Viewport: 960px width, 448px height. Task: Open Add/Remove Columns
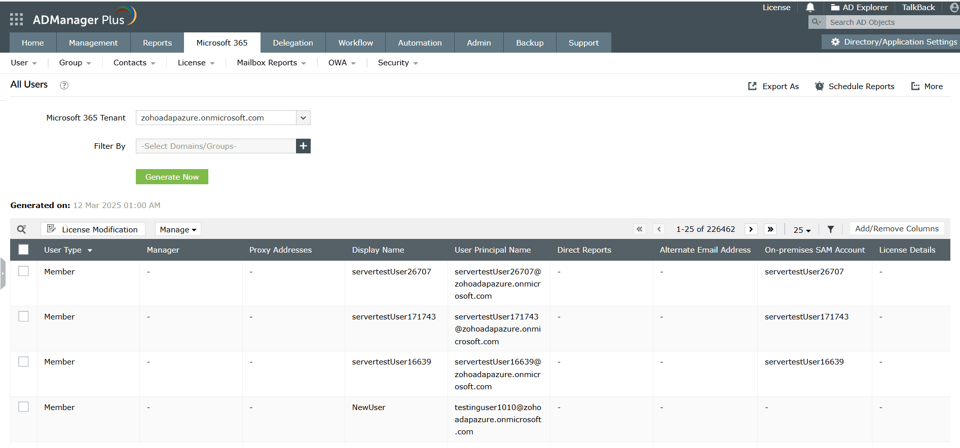click(x=897, y=229)
